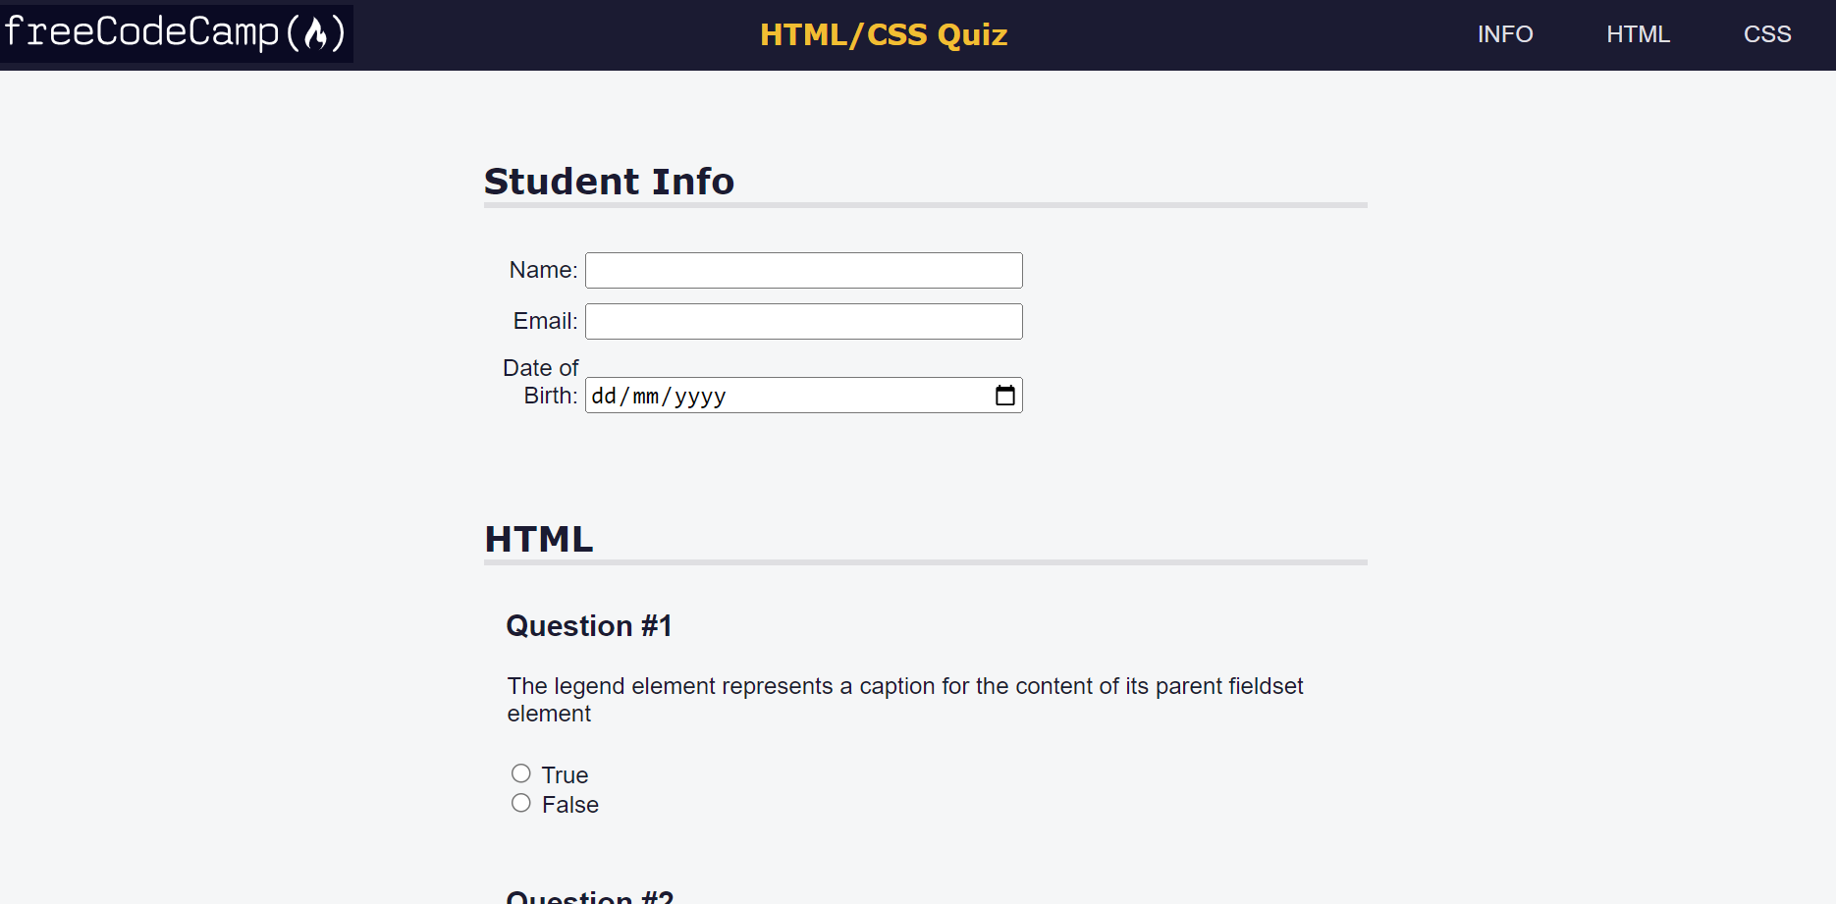Click the False answer label
This screenshot has width=1836, height=904.
tap(570, 805)
